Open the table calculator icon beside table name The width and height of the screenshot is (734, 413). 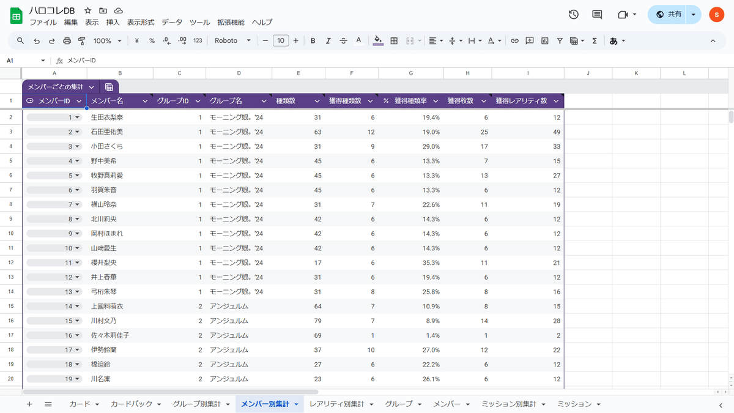pyautogui.click(x=109, y=87)
